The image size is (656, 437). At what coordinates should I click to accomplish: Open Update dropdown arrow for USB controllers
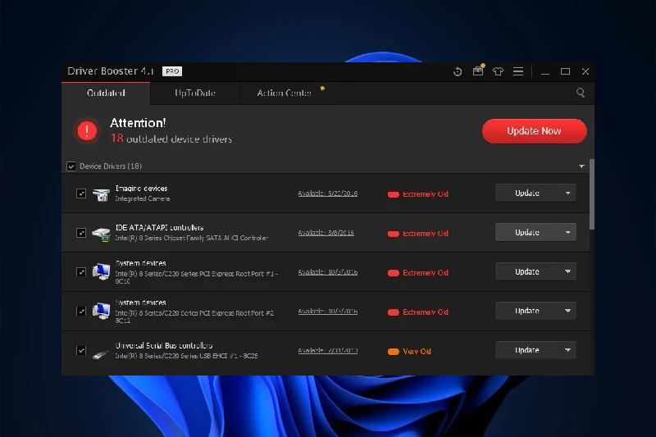point(567,350)
